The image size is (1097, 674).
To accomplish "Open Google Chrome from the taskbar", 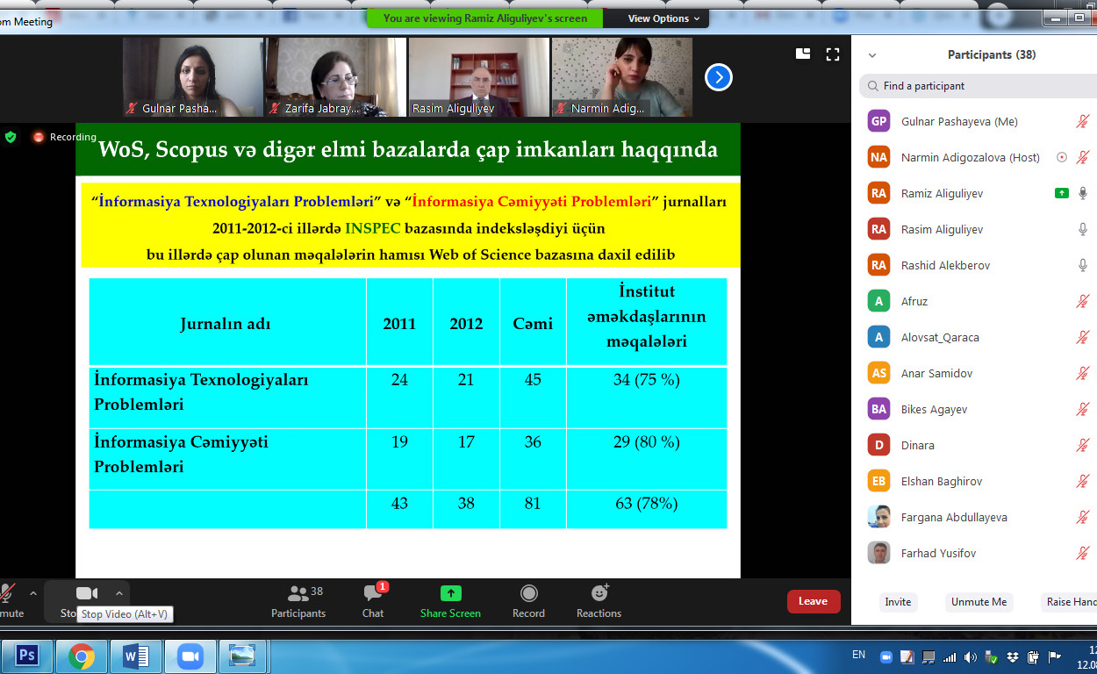I will [x=82, y=656].
